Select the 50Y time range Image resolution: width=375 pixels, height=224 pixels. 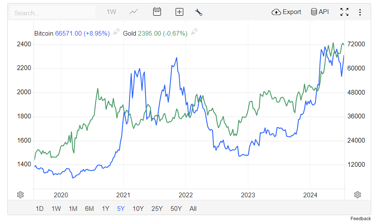[x=176, y=209]
